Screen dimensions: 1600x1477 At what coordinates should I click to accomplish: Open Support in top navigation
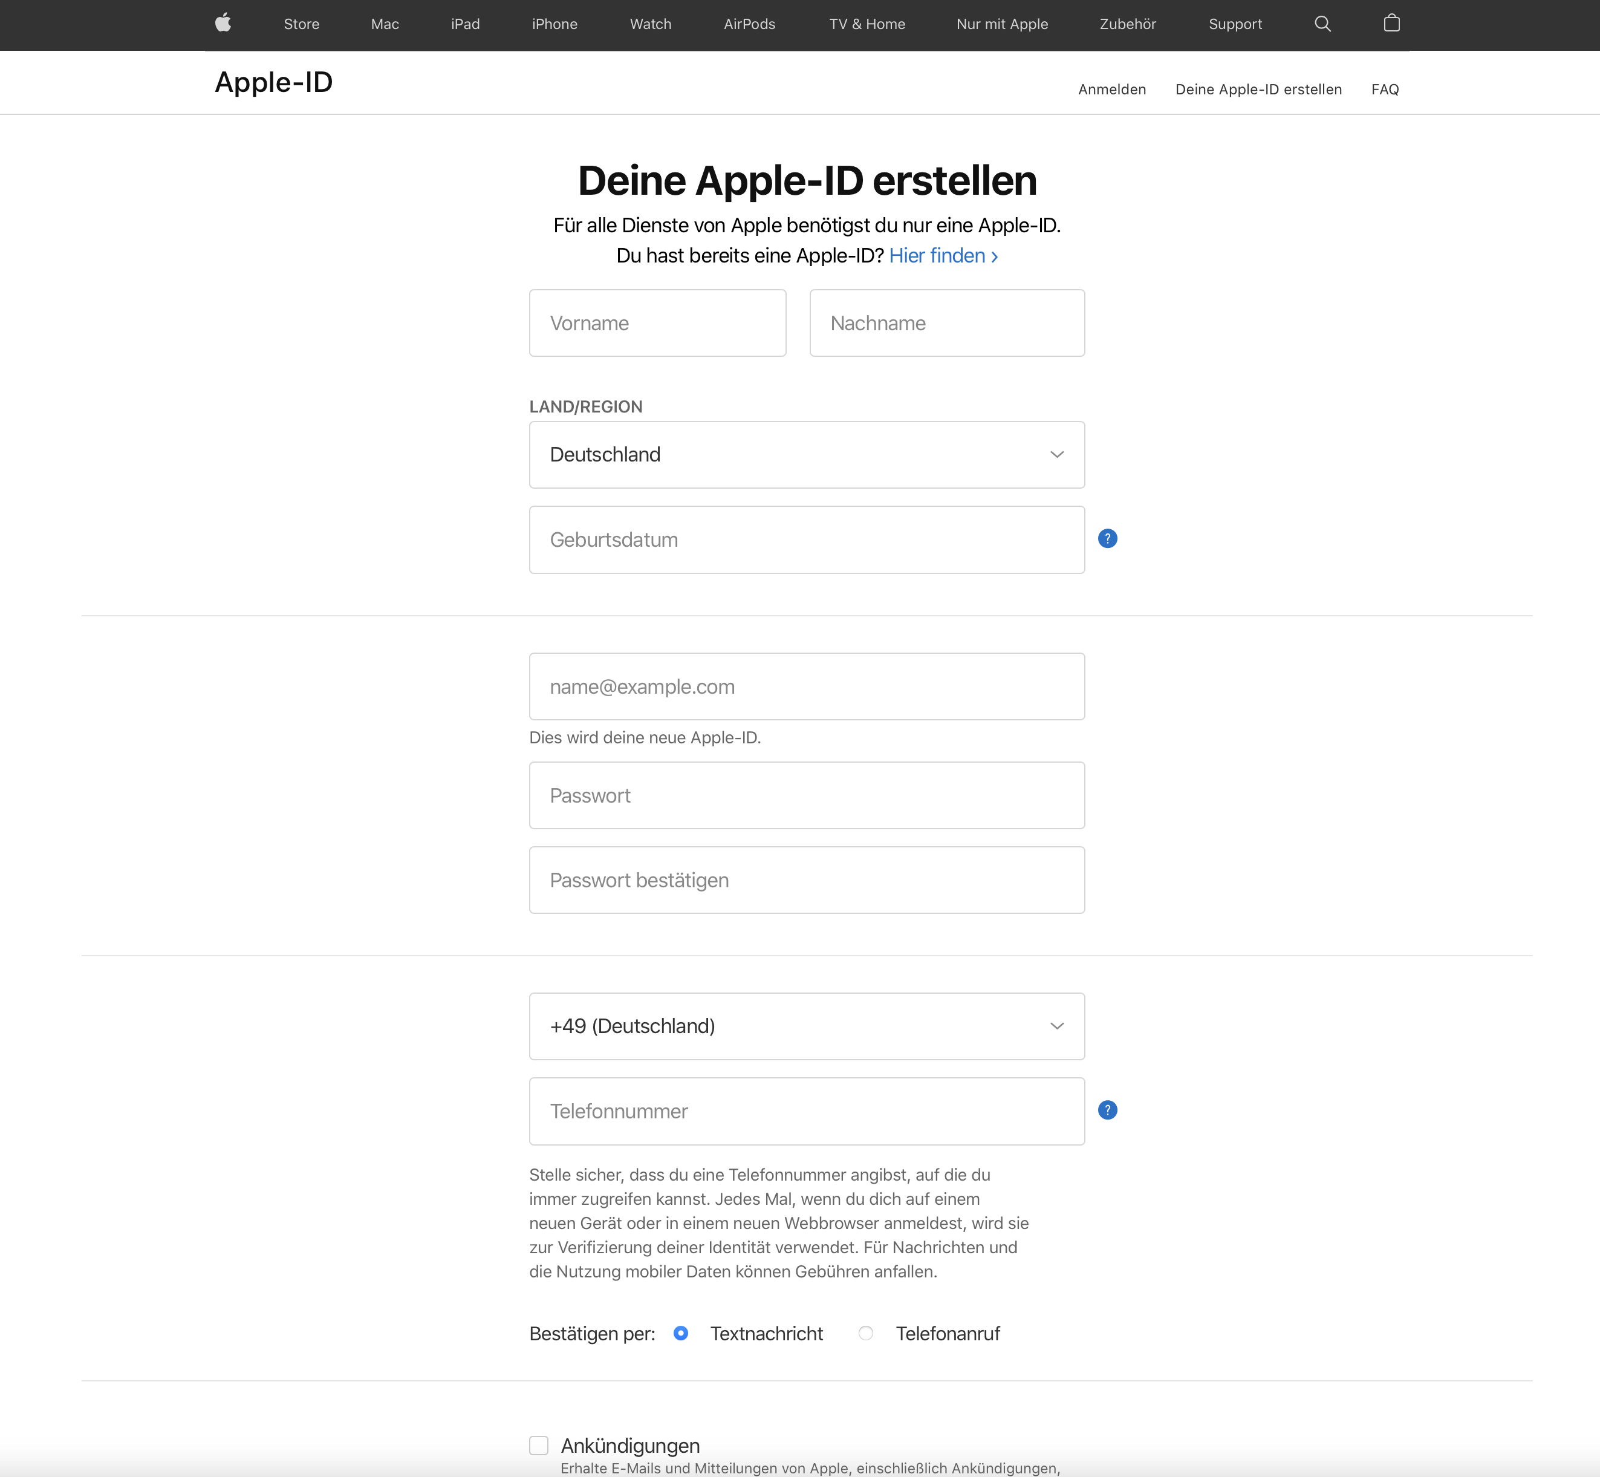coord(1235,24)
